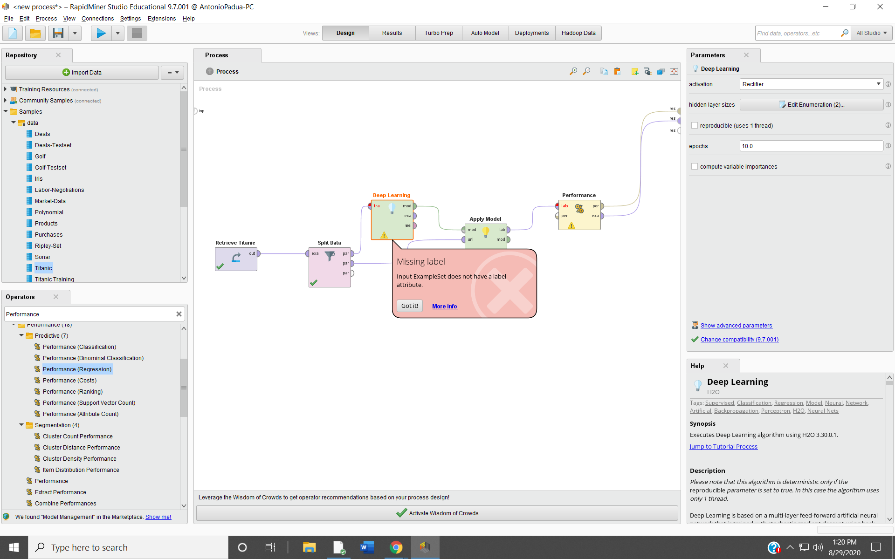Save the process with the floppy icon

[x=58, y=33]
